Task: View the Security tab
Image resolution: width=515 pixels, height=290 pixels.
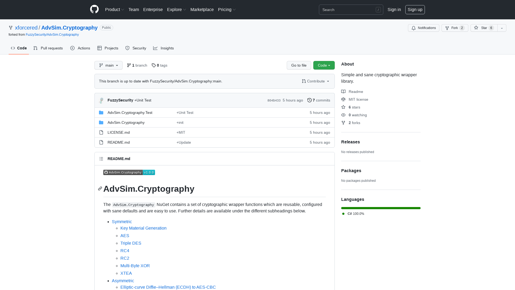Action: click(x=136, y=48)
